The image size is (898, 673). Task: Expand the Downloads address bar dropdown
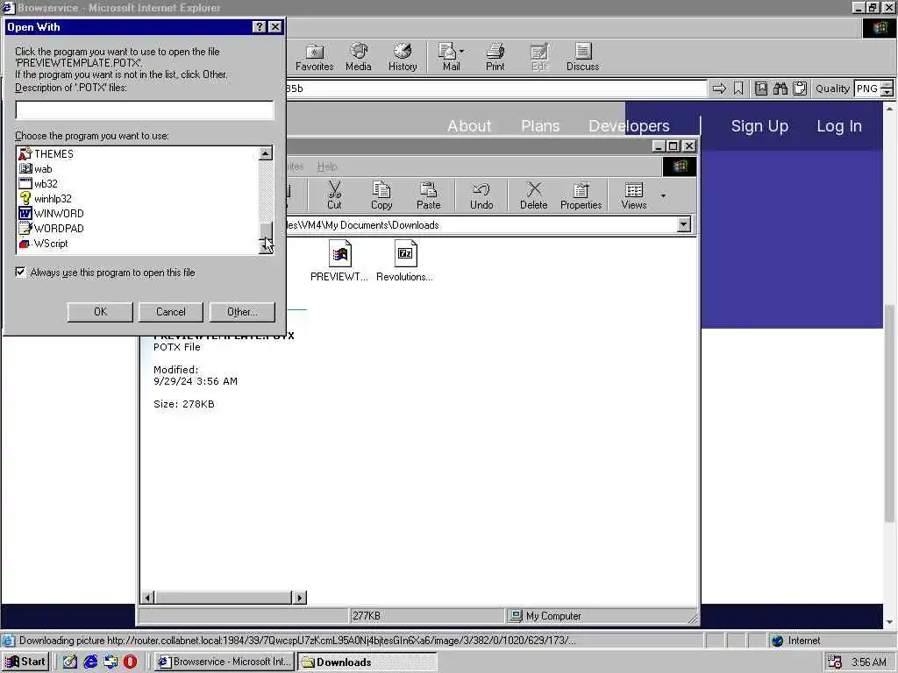coord(684,225)
